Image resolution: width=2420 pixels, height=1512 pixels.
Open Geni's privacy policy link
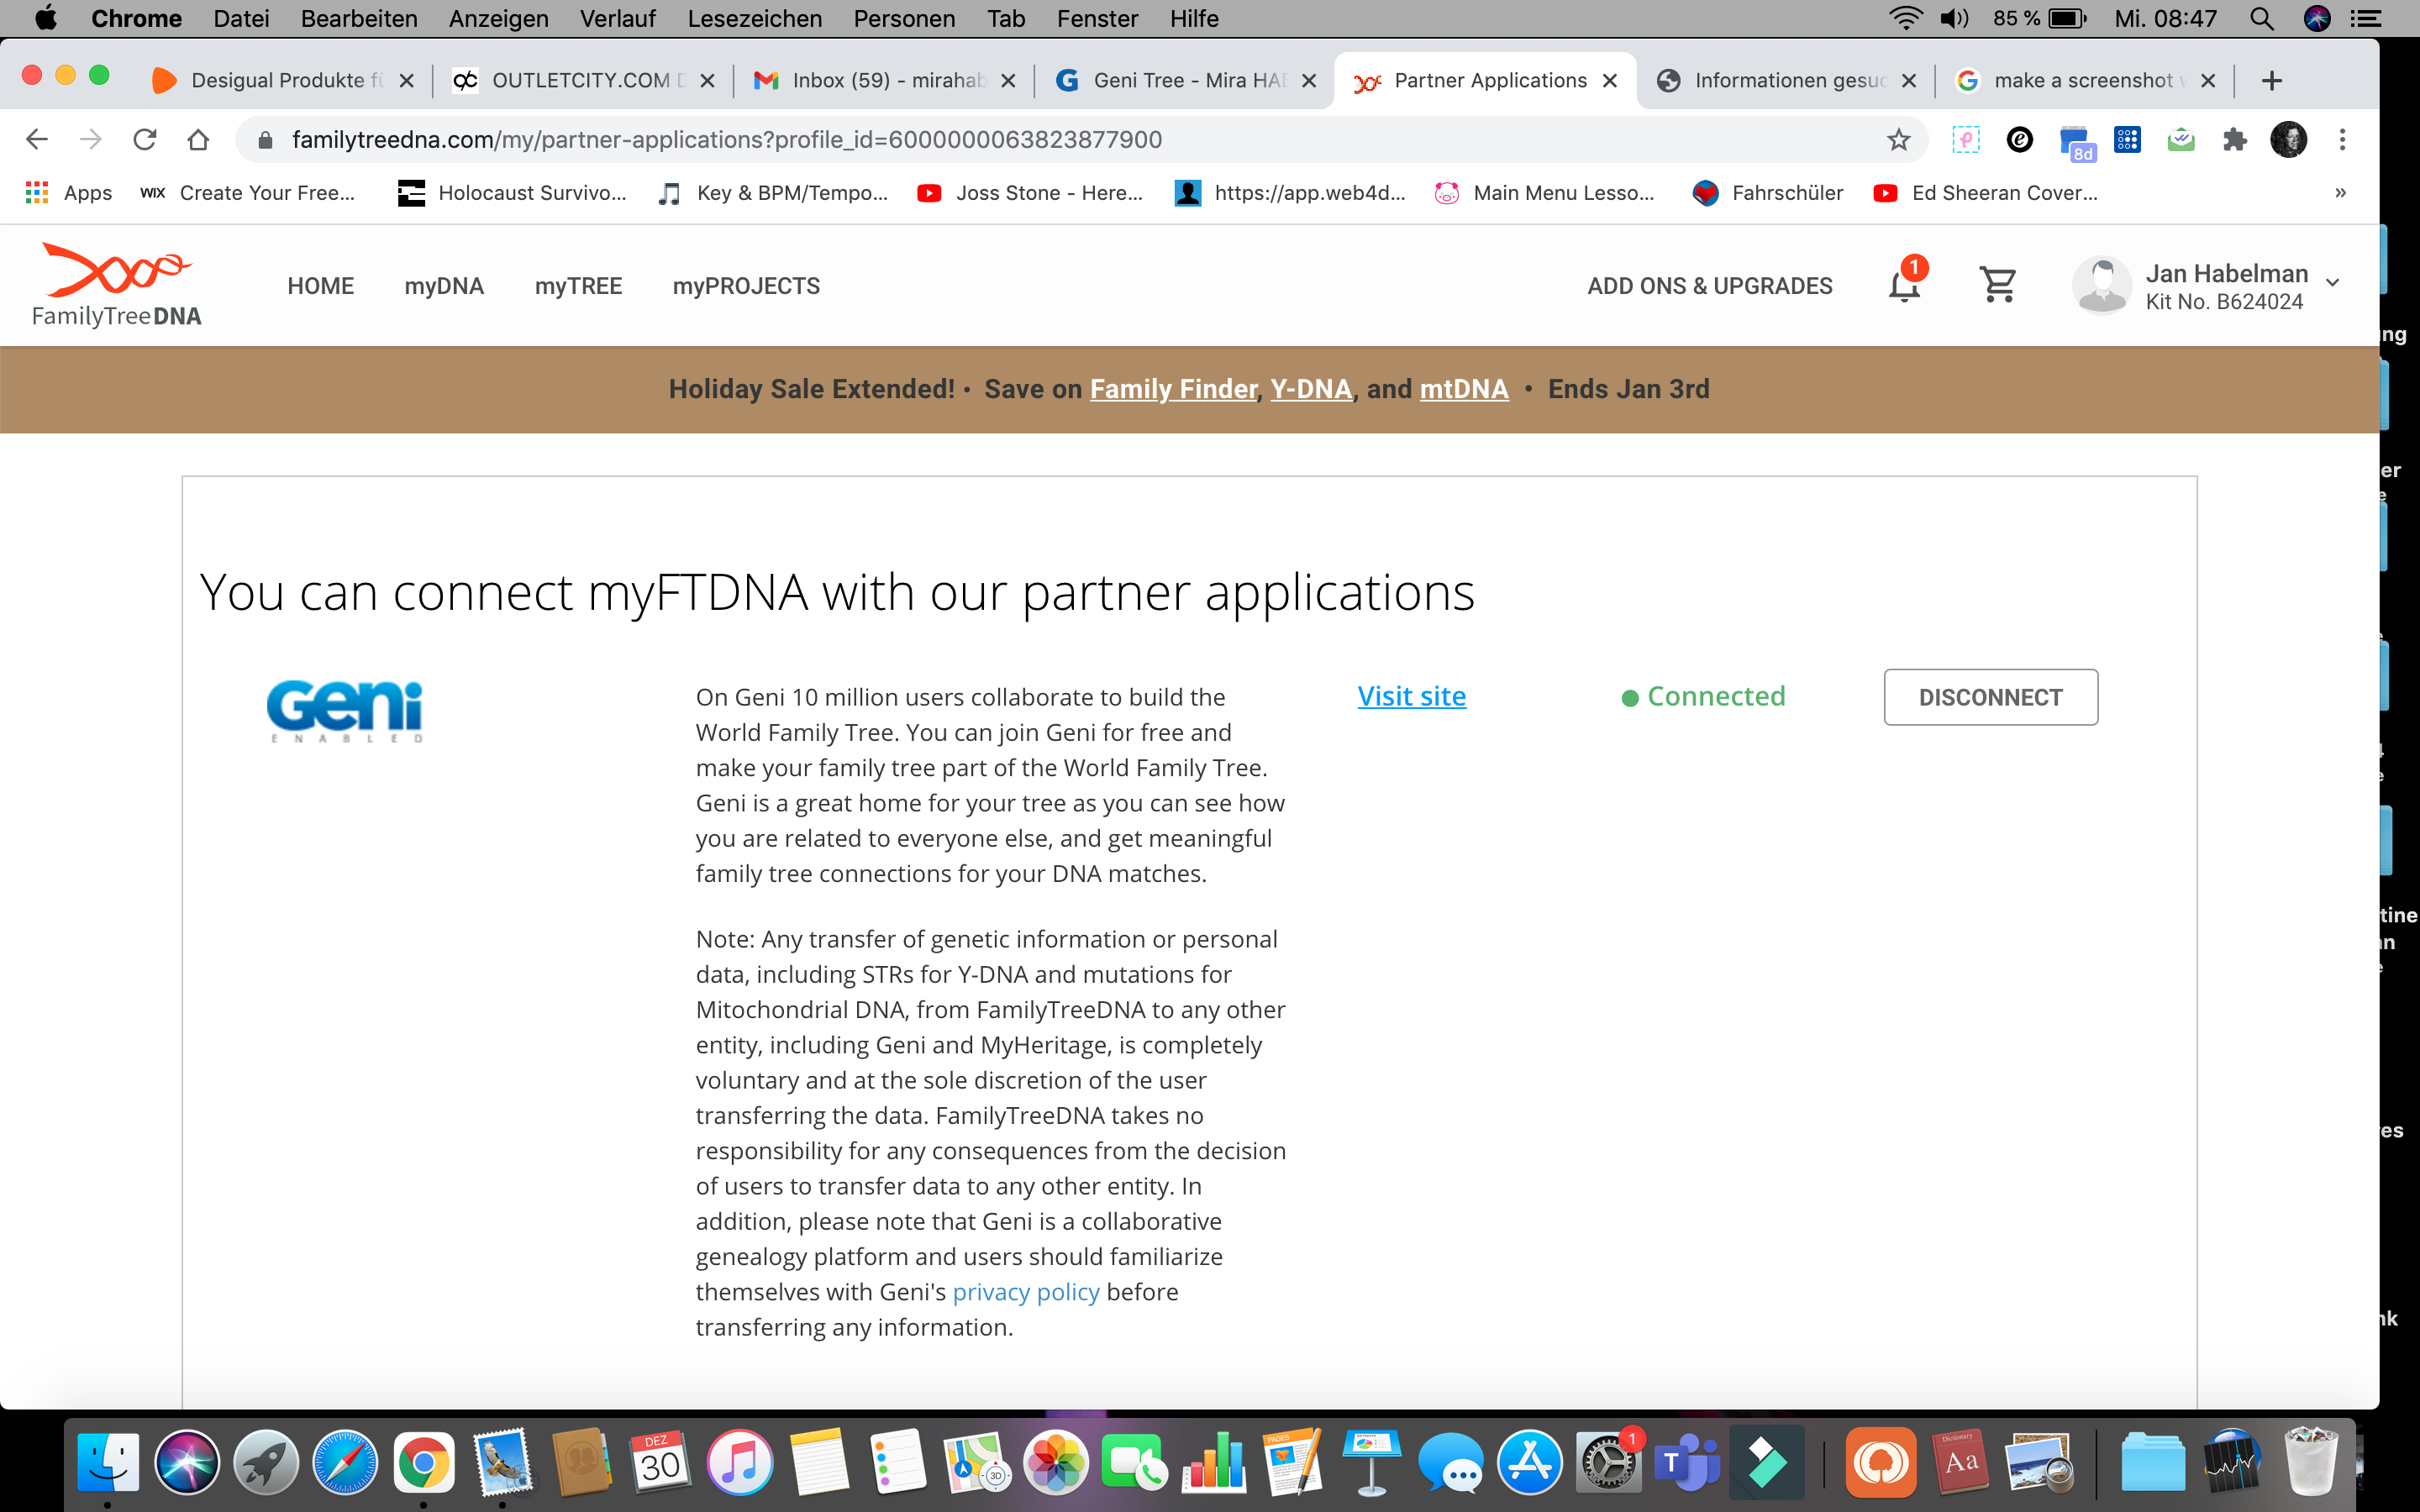tap(1025, 1292)
